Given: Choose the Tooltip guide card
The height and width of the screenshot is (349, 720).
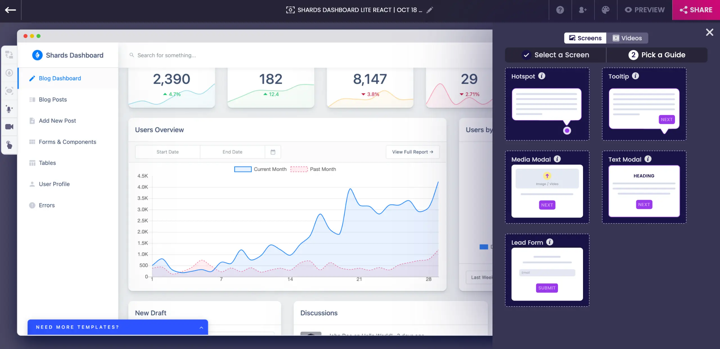Looking at the screenshot, I should click(644, 104).
